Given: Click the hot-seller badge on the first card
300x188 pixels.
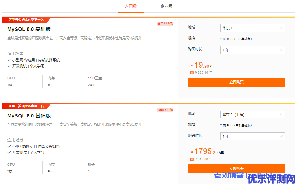Looking at the screenshot, I should [26, 20].
